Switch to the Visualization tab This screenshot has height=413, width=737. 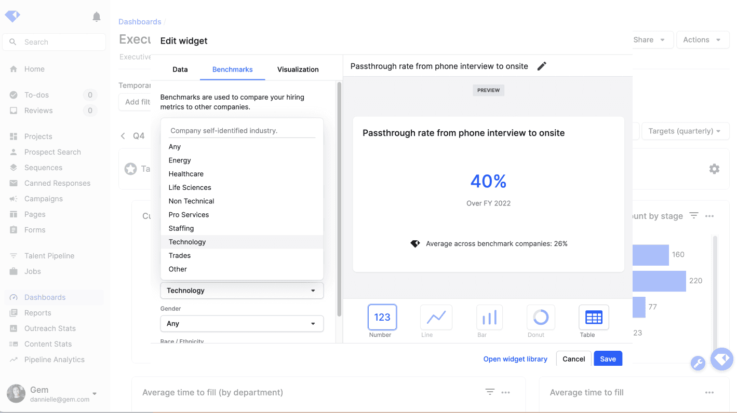point(298,70)
